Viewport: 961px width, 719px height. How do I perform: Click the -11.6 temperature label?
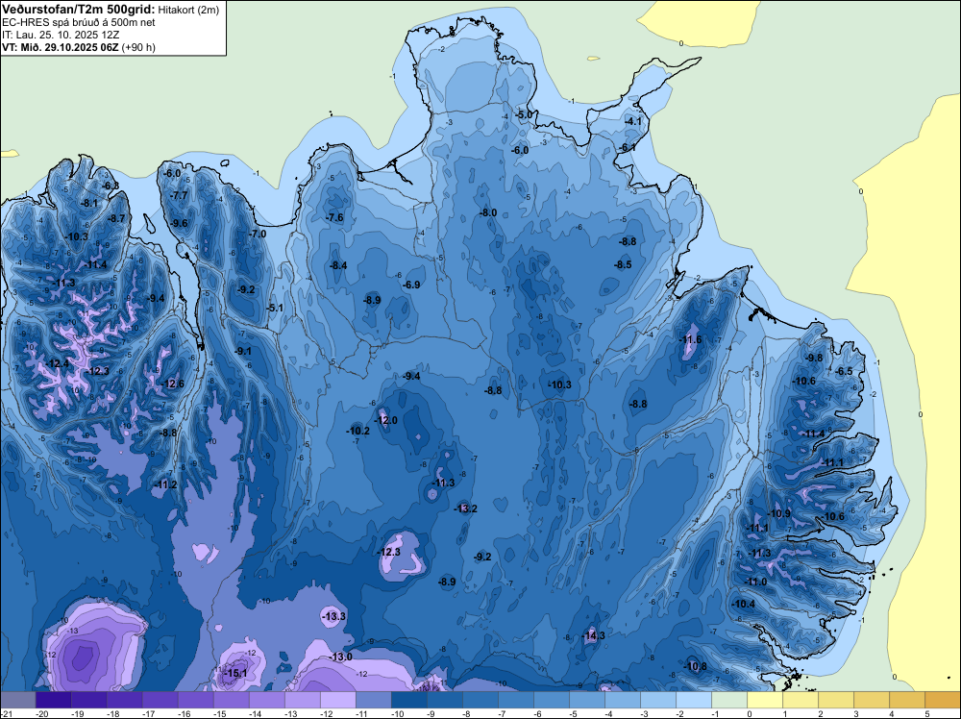(690, 339)
